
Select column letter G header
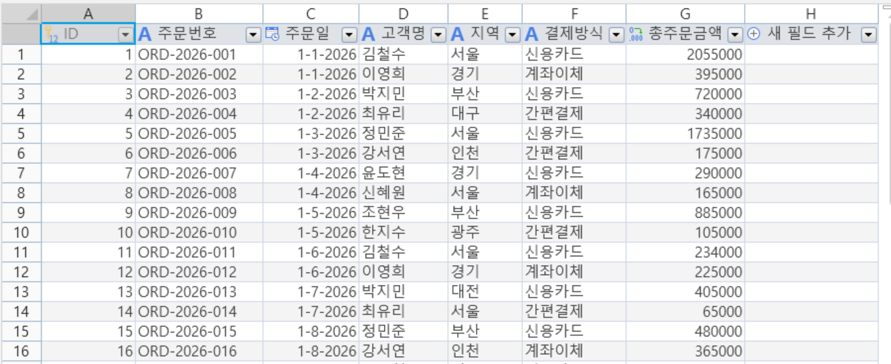pos(685,14)
